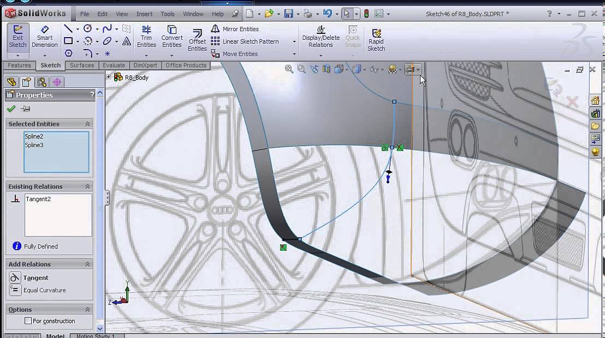Switch to the Evaluate tab
Screen dimensions: 605x338
114,65
